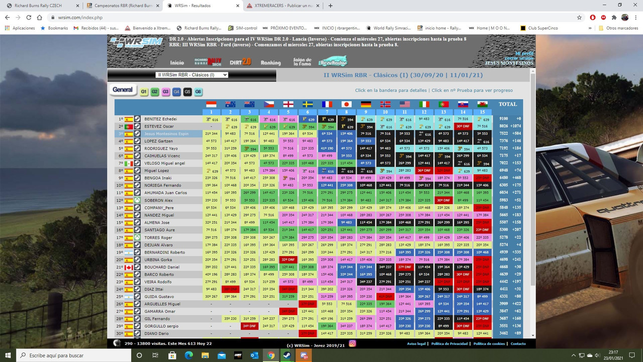
Task: Click the Norway flag for rally 10
Action: [x=385, y=104]
